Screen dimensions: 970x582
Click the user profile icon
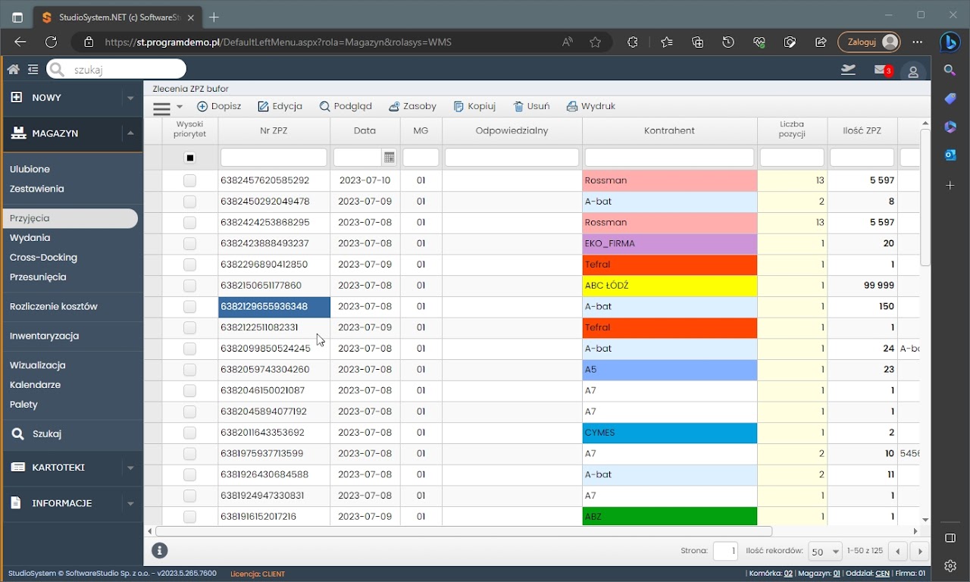point(913,71)
